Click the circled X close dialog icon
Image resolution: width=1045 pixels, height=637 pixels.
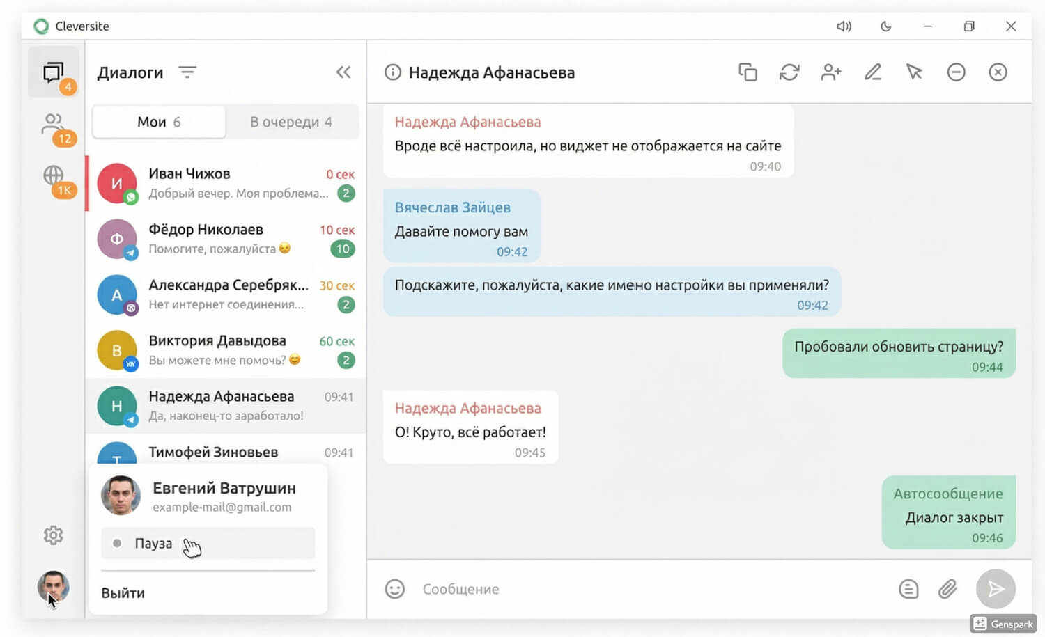tap(998, 72)
